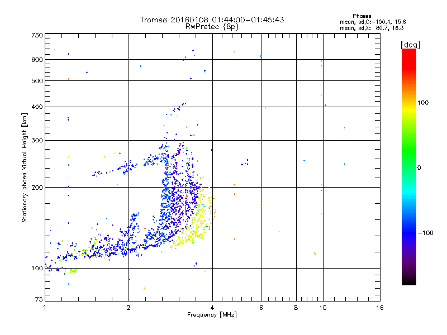This screenshot has width=447, height=335.
Task: Click the y-axis tick label '75'
Action: pos(39,299)
